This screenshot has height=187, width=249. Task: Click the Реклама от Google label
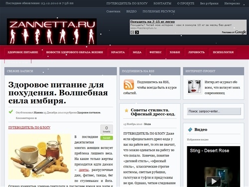(234, 32)
